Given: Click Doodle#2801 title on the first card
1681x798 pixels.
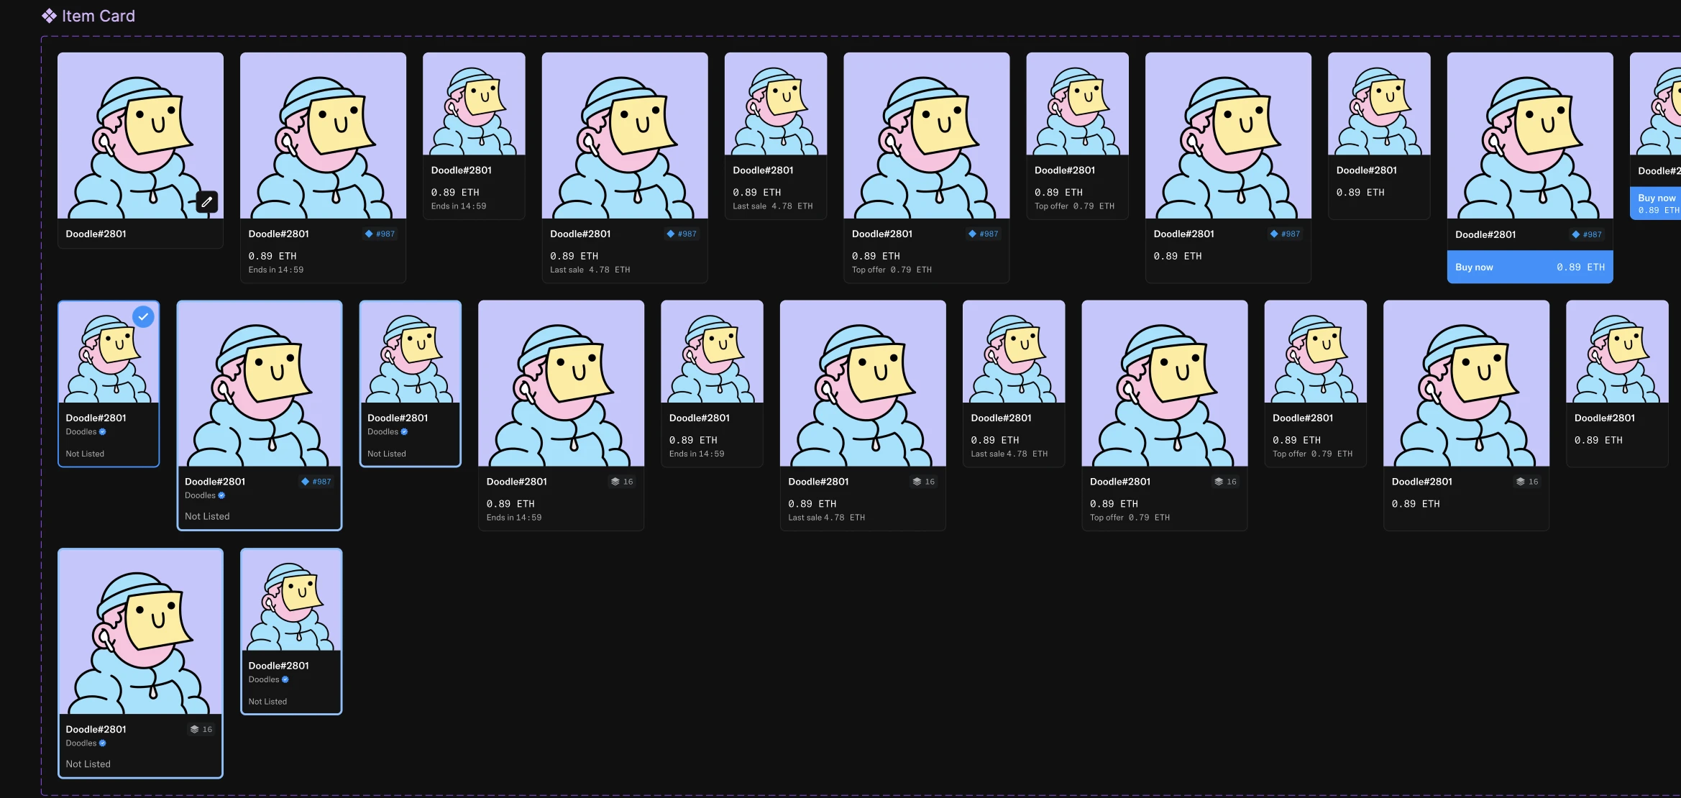Looking at the screenshot, I should click(96, 234).
